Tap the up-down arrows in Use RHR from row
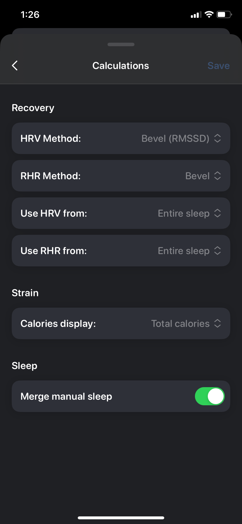This screenshot has width=242, height=524. click(x=217, y=251)
